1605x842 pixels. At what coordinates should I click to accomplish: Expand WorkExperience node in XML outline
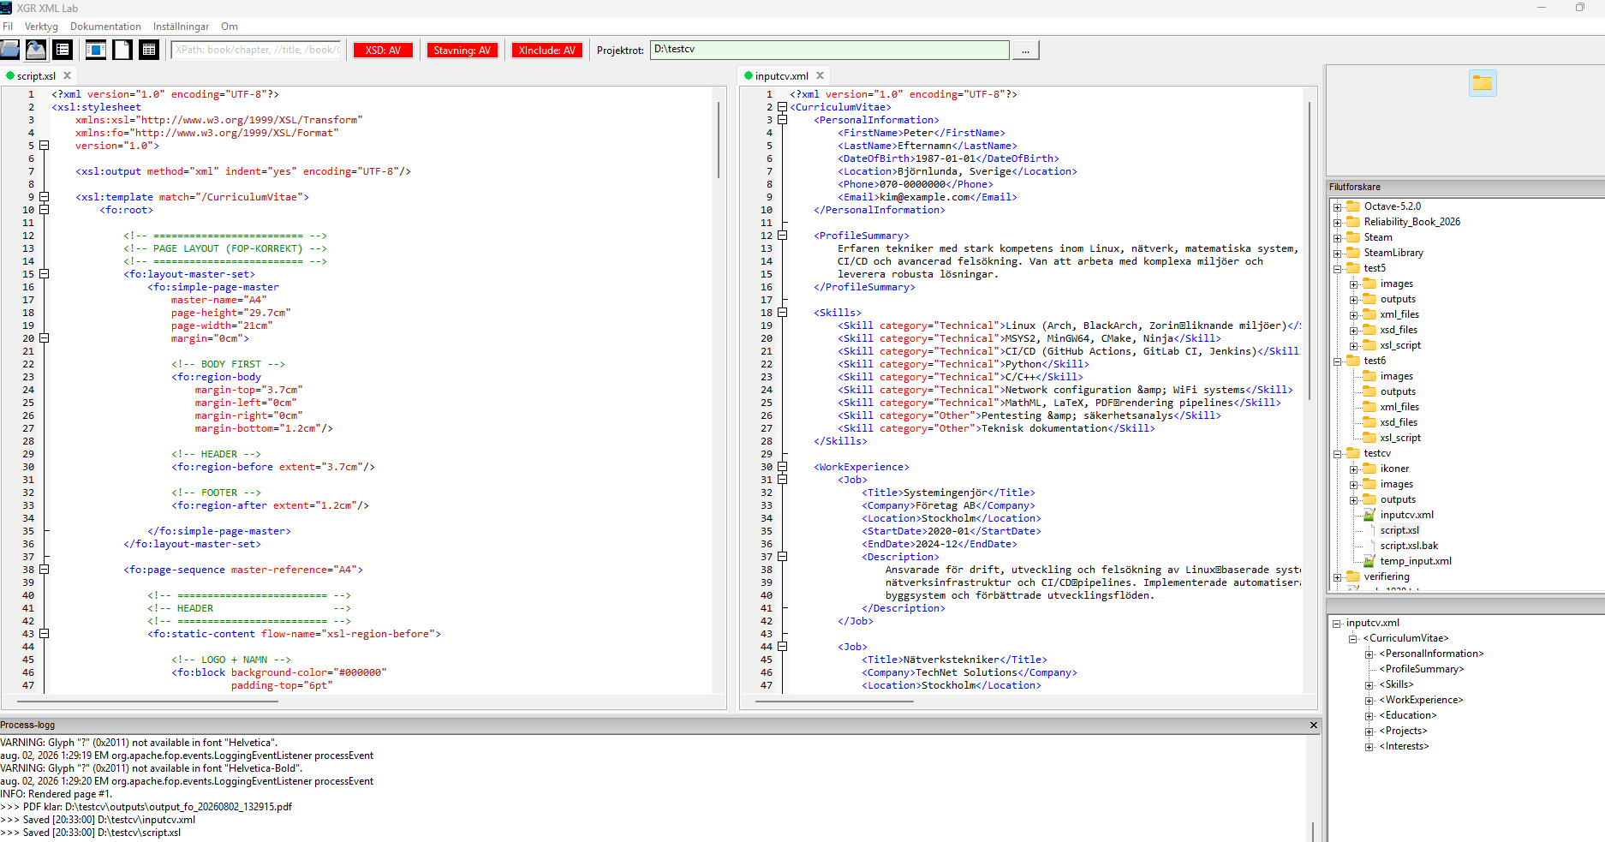coord(1369,701)
